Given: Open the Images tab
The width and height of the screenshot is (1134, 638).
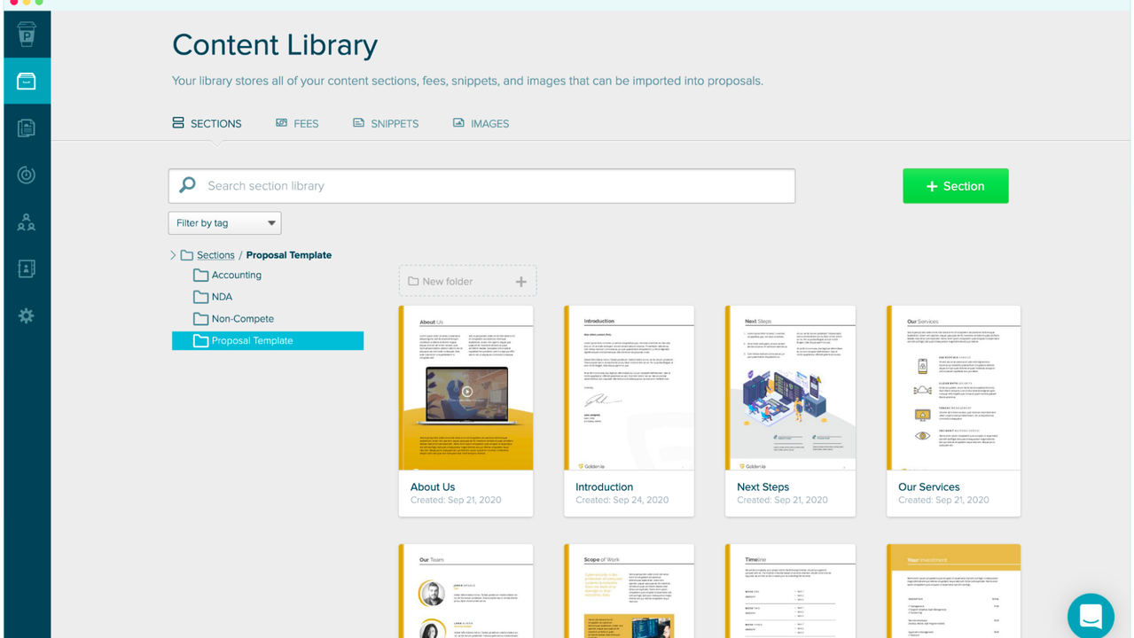Looking at the screenshot, I should pos(481,123).
